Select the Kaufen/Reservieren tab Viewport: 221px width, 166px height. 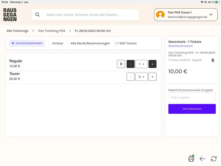coord(27,43)
